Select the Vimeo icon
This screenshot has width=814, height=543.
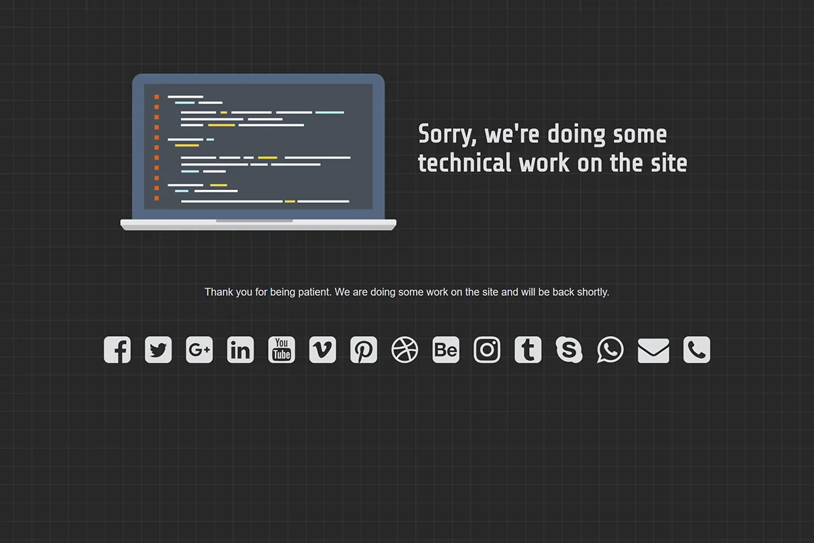tap(322, 350)
